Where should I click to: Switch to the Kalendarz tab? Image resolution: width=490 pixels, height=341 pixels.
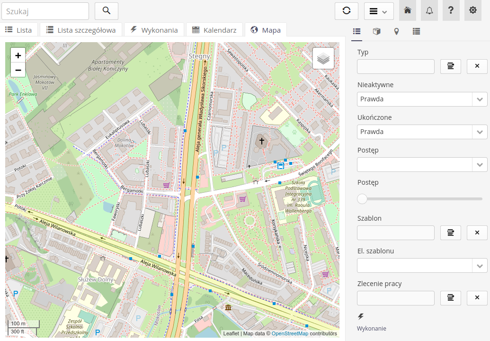point(214,30)
